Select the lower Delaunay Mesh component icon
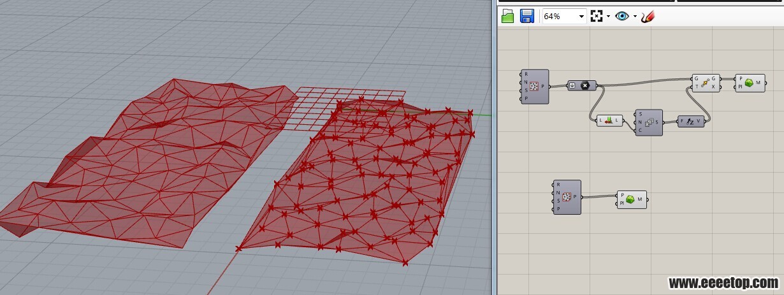This screenshot has height=295, width=784. pos(630,199)
